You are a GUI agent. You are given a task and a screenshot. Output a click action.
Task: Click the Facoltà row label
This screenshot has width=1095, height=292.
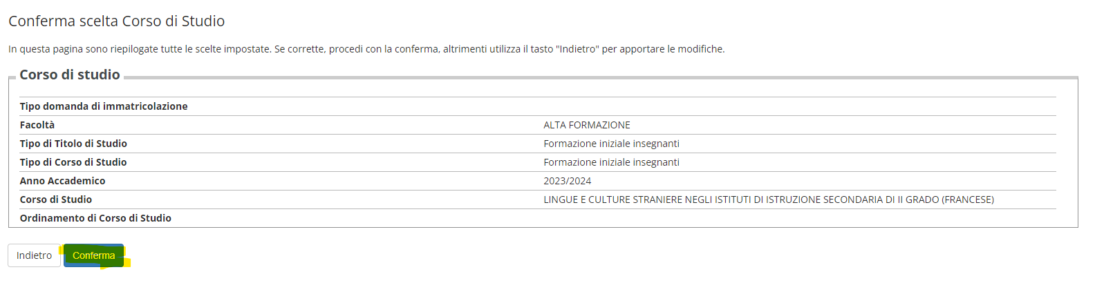[x=37, y=125]
